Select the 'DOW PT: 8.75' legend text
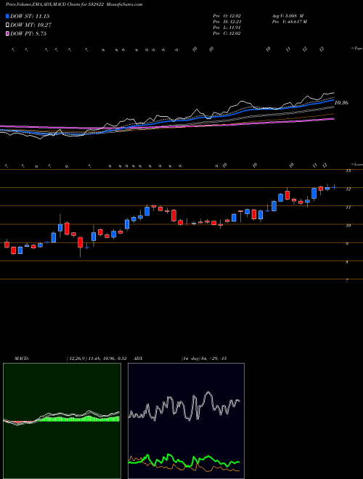 (28, 34)
